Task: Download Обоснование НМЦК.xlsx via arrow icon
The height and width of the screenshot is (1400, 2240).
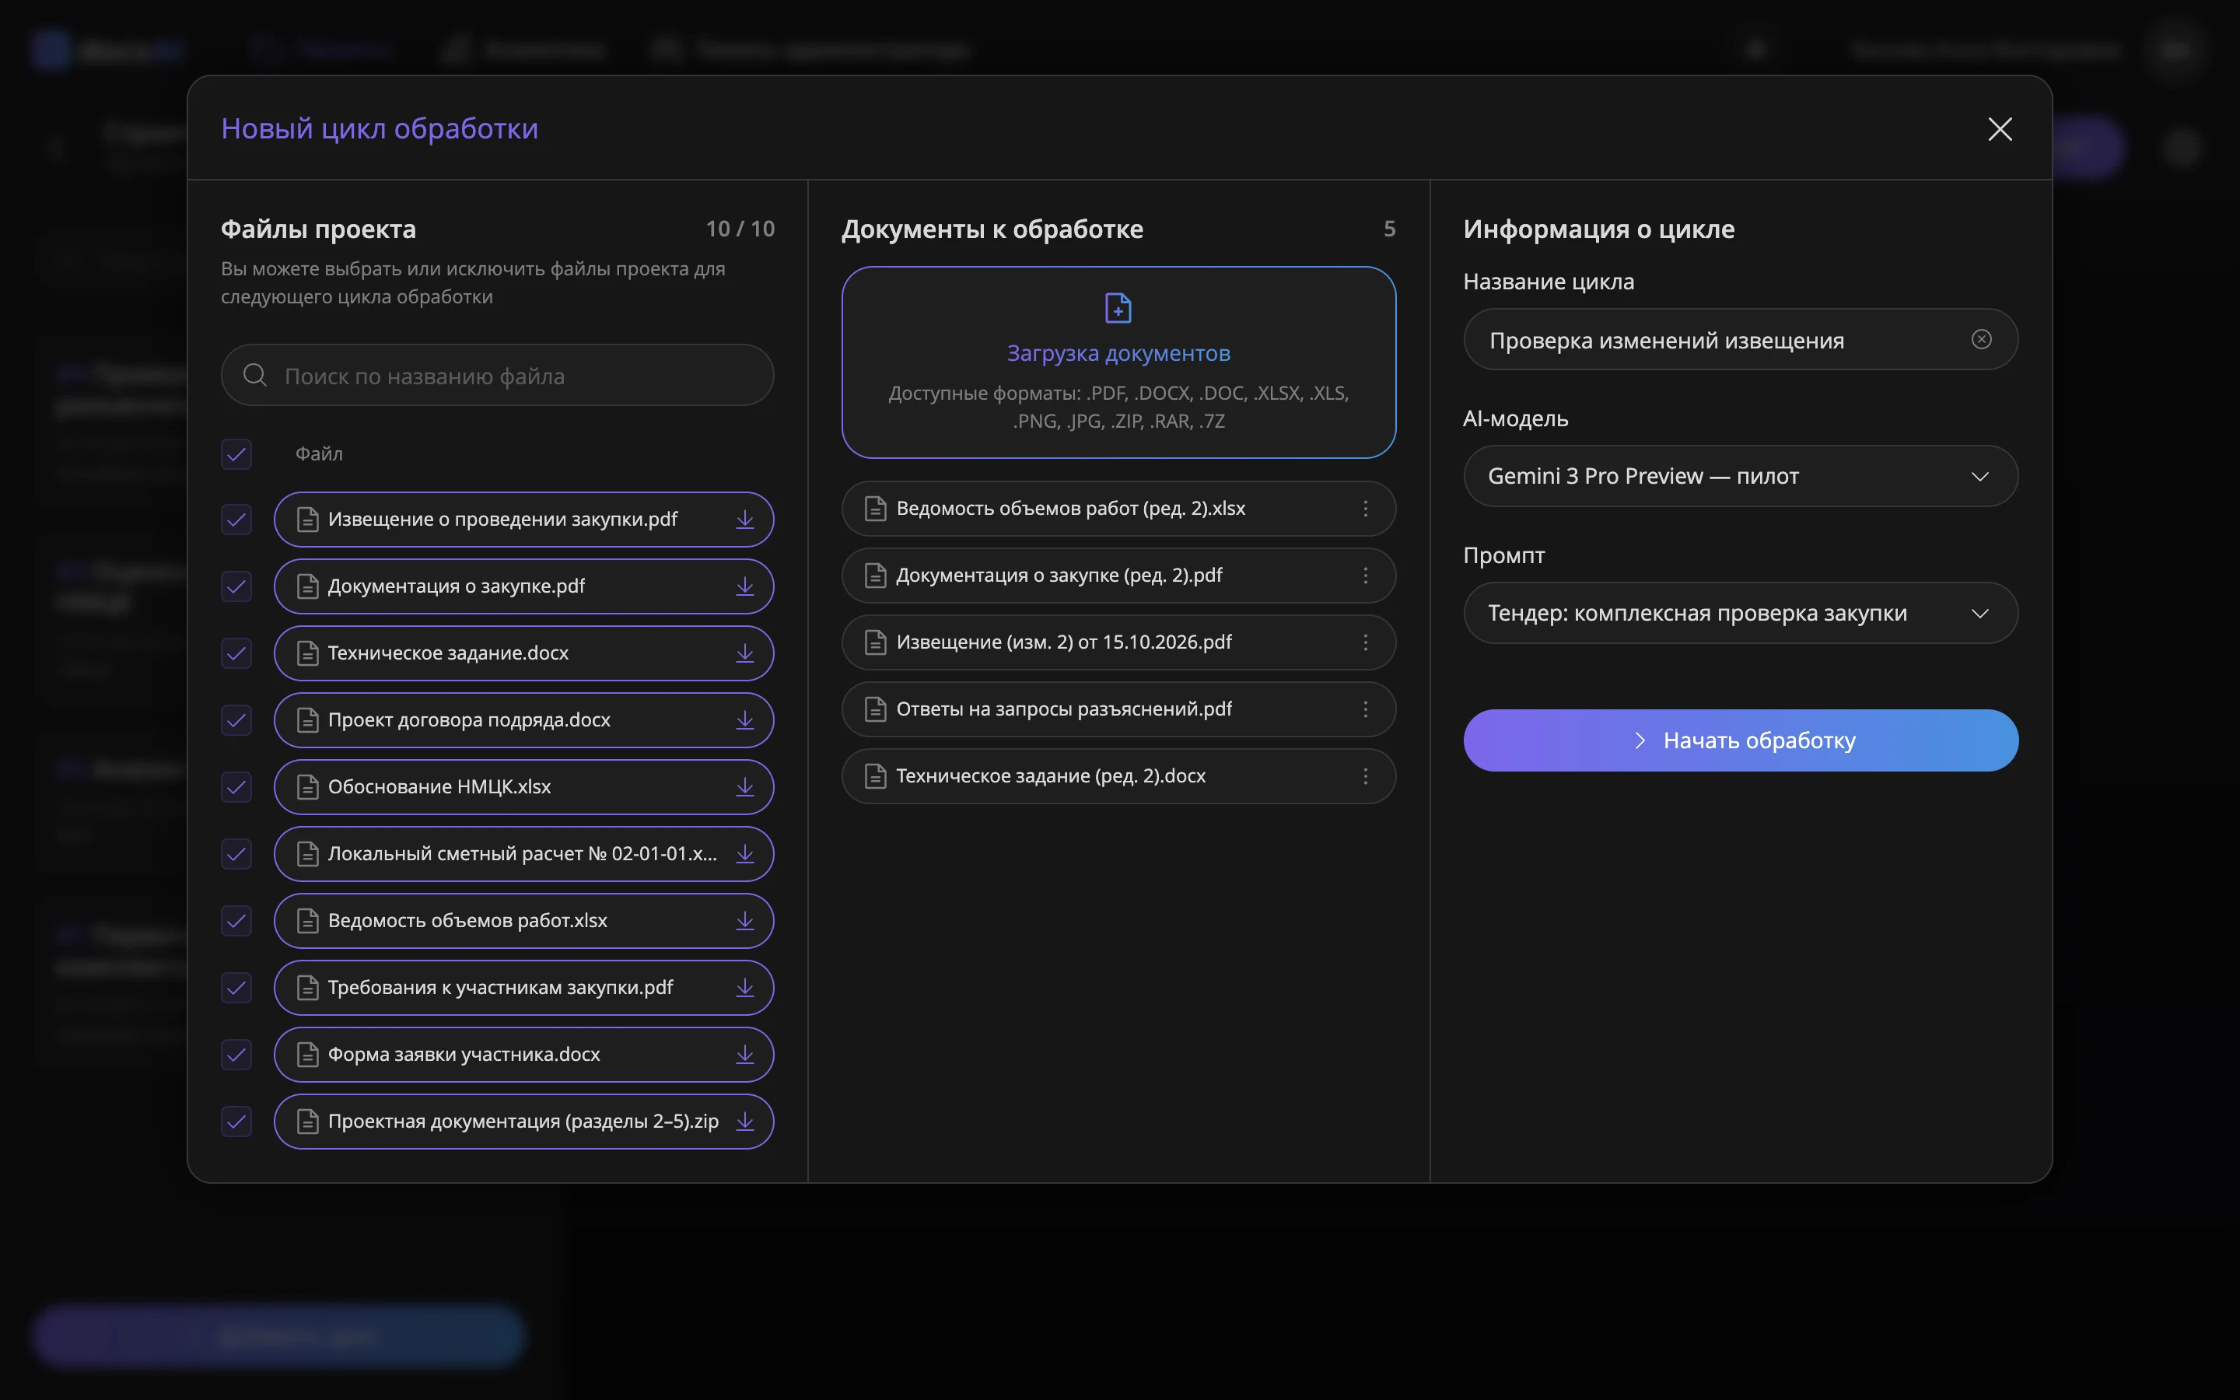Action: (744, 787)
